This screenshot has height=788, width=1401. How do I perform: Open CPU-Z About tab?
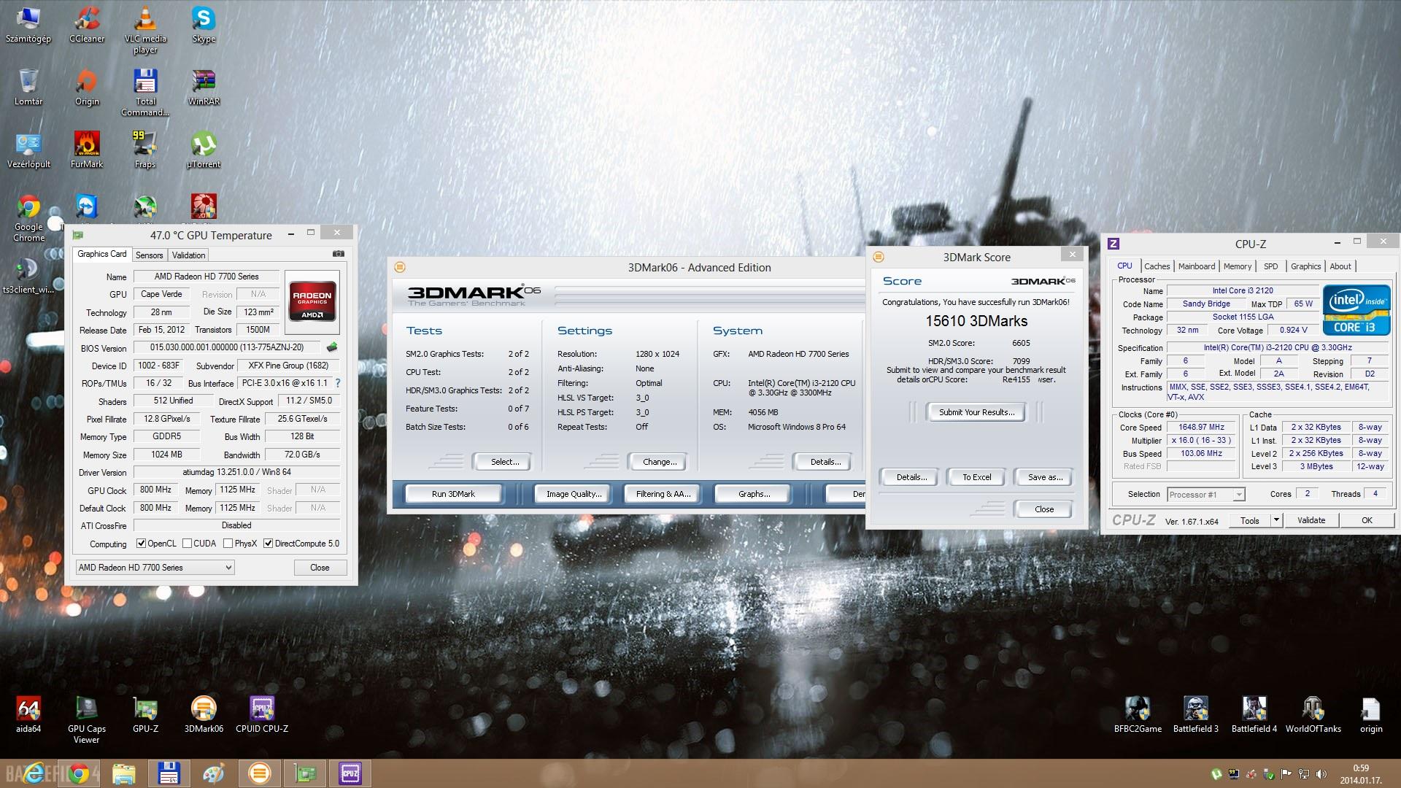coord(1340,266)
